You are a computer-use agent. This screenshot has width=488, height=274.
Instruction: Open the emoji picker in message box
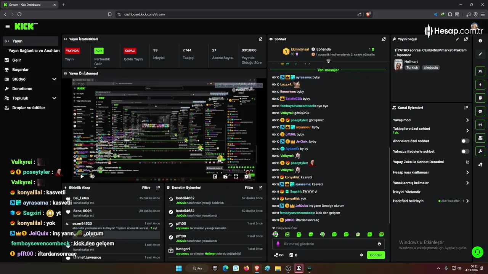coord(379,244)
